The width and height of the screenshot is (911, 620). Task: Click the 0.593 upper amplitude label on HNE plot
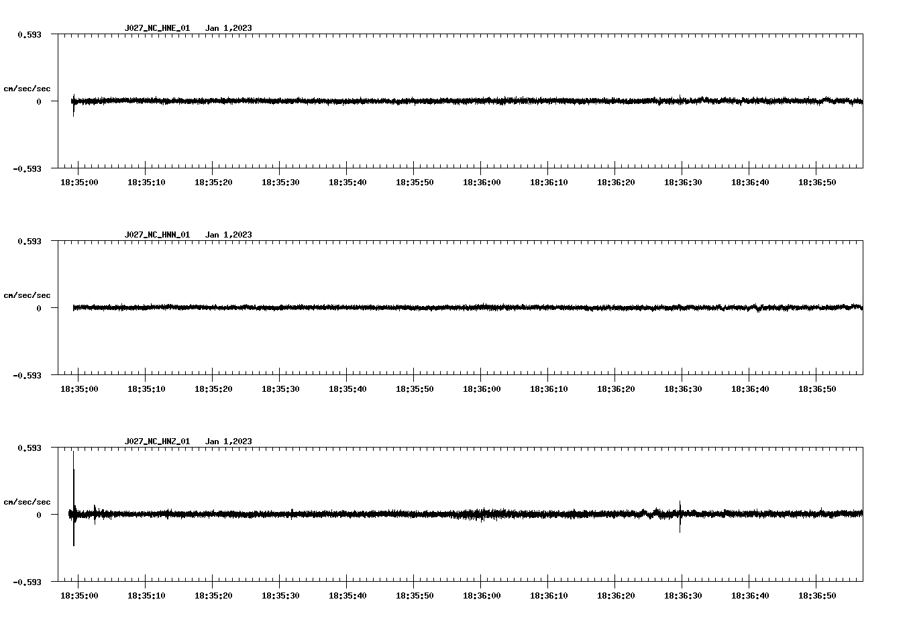tap(31, 34)
